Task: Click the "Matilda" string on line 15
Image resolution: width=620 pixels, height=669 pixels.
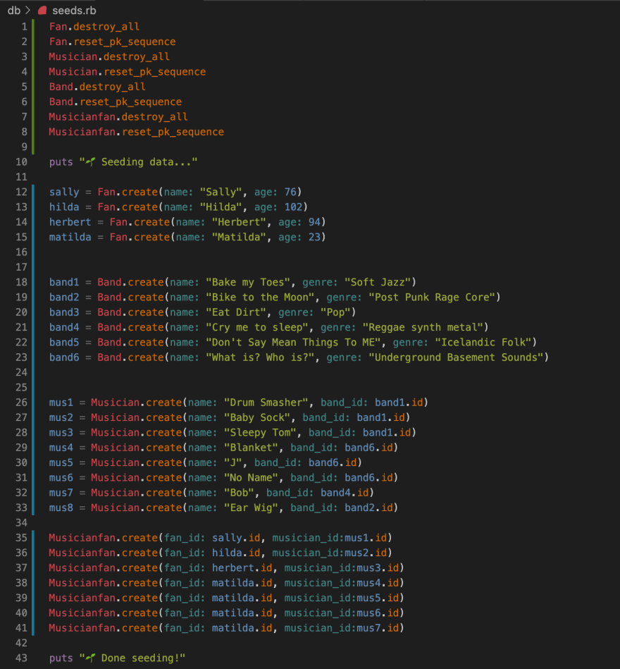Action: pyautogui.click(x=240, y=237)
